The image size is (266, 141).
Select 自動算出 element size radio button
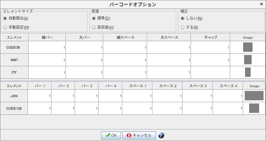[x=5, y=18]
